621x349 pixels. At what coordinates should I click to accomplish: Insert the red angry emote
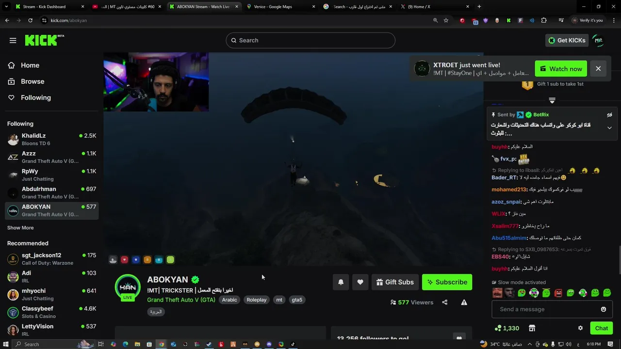(558, 293)
